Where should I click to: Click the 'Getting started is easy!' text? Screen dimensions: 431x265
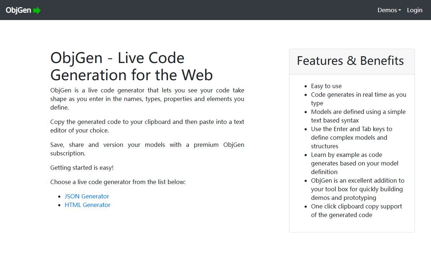[82, 168]
